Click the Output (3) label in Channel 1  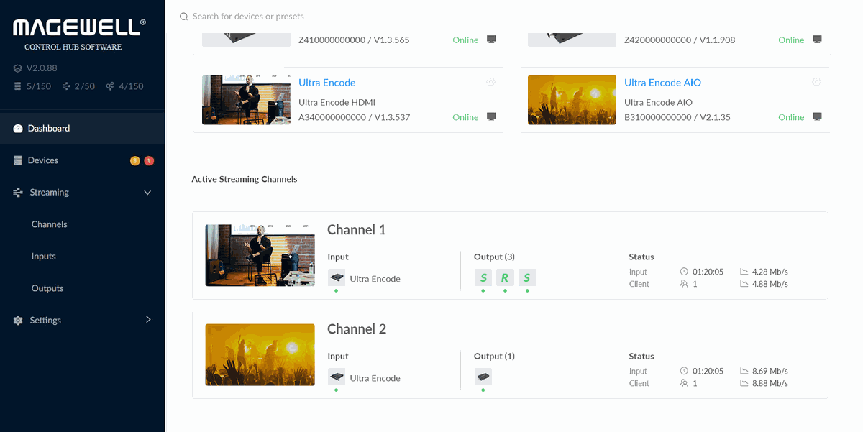(x=494, y=257)
